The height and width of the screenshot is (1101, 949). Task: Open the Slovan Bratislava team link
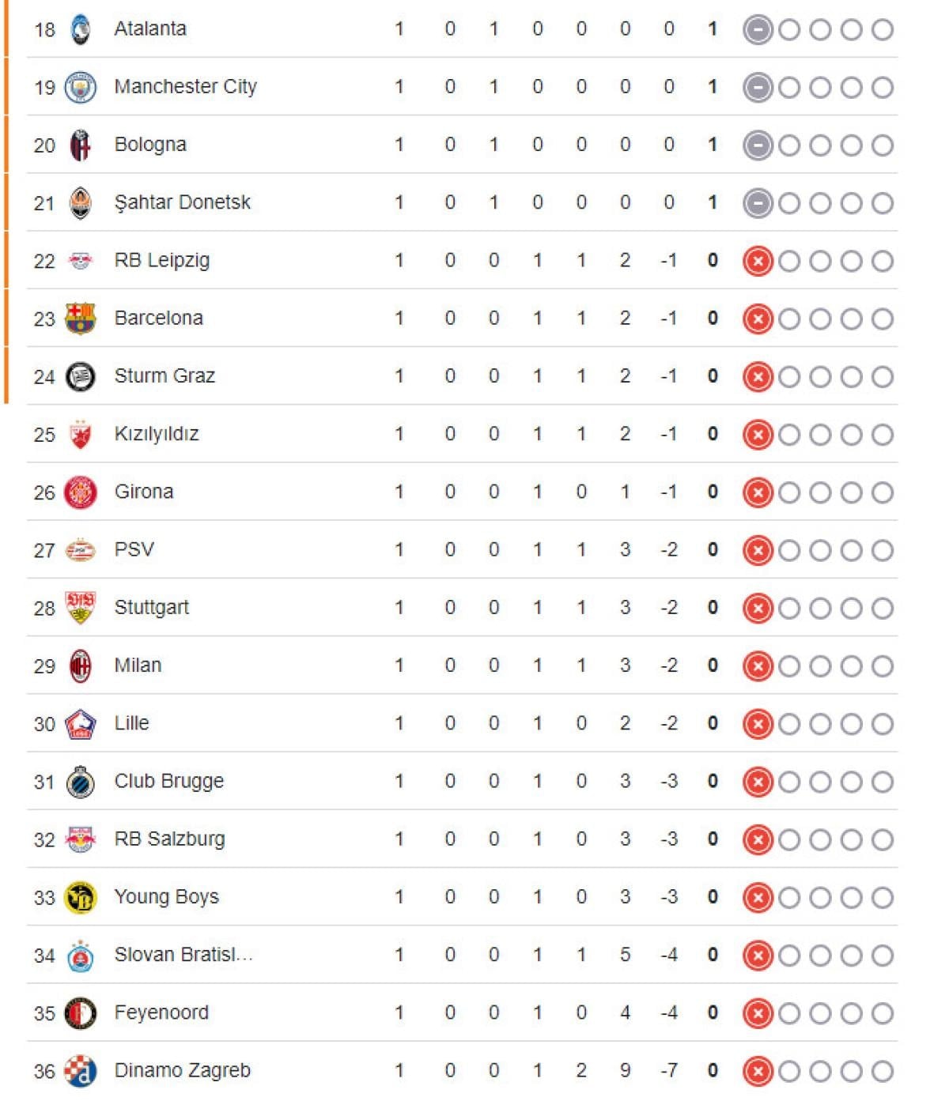click(x=183, y=955)
